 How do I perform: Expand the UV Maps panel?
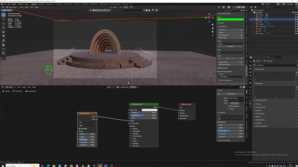pyautogui.click(x=258, y=104)
